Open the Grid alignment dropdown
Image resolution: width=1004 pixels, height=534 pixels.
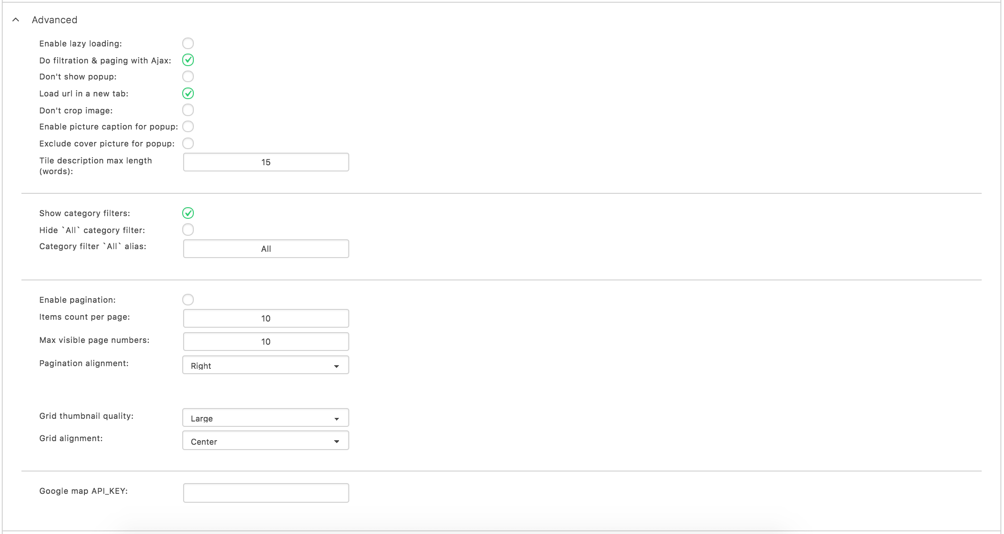[266, 441]
